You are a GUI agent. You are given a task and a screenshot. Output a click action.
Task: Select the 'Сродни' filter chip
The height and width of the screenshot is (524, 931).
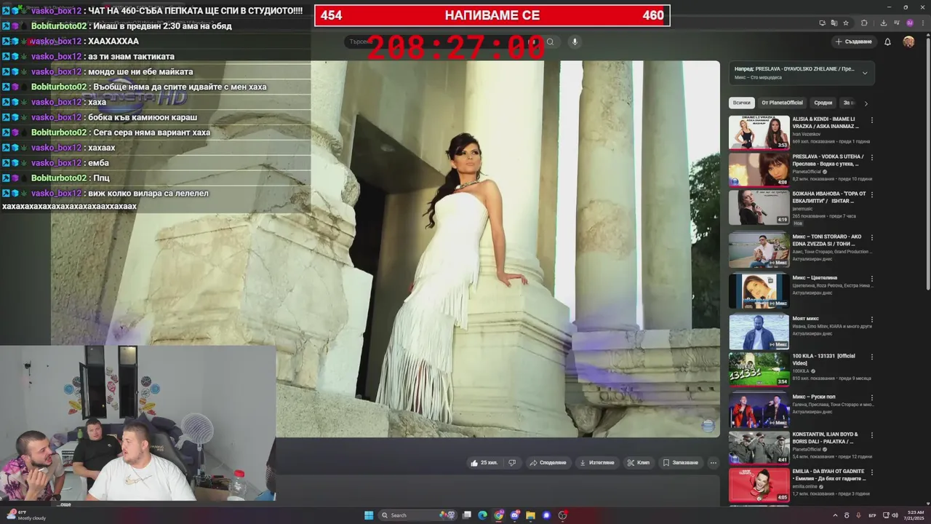pyautogui.click(x=823, y=103)
